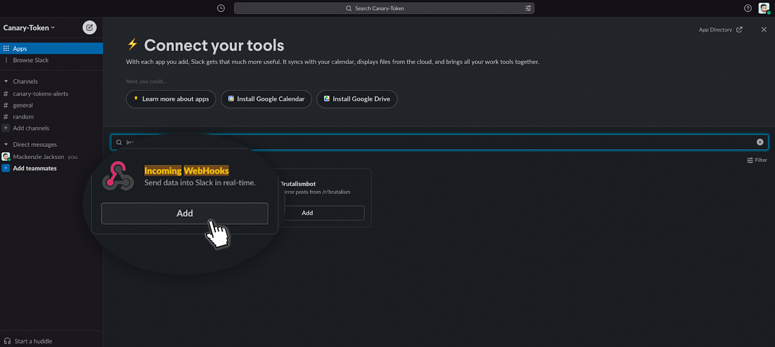This screenshot has height=347, width=775.
Task: Open the random channel
Action: coord(23,117)
